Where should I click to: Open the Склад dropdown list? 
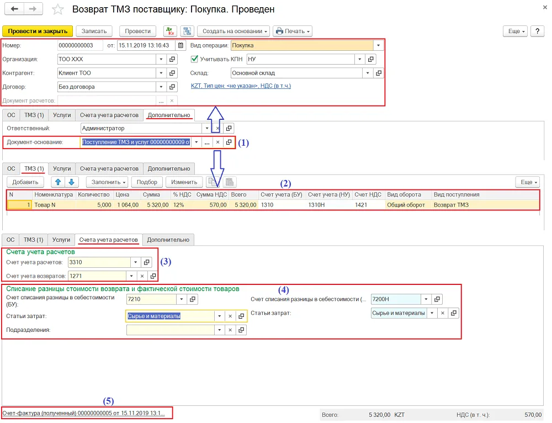click(368, 73)
